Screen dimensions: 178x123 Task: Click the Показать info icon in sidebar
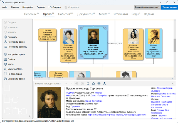click(6, 37)
